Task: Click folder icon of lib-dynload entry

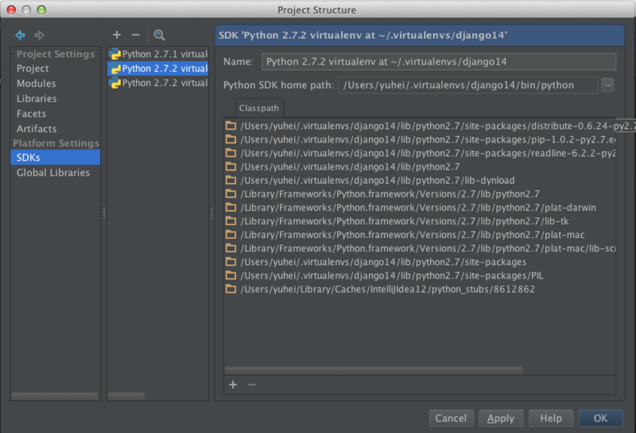Action: coord(231,181)
